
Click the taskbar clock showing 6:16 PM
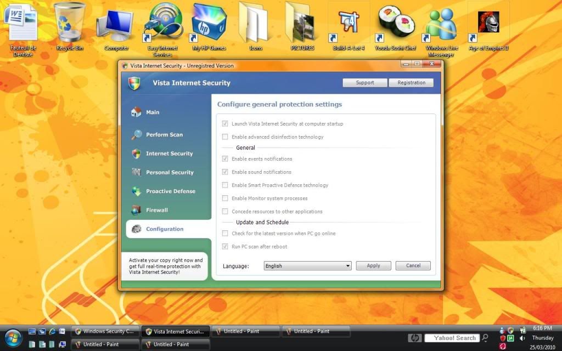542,328
